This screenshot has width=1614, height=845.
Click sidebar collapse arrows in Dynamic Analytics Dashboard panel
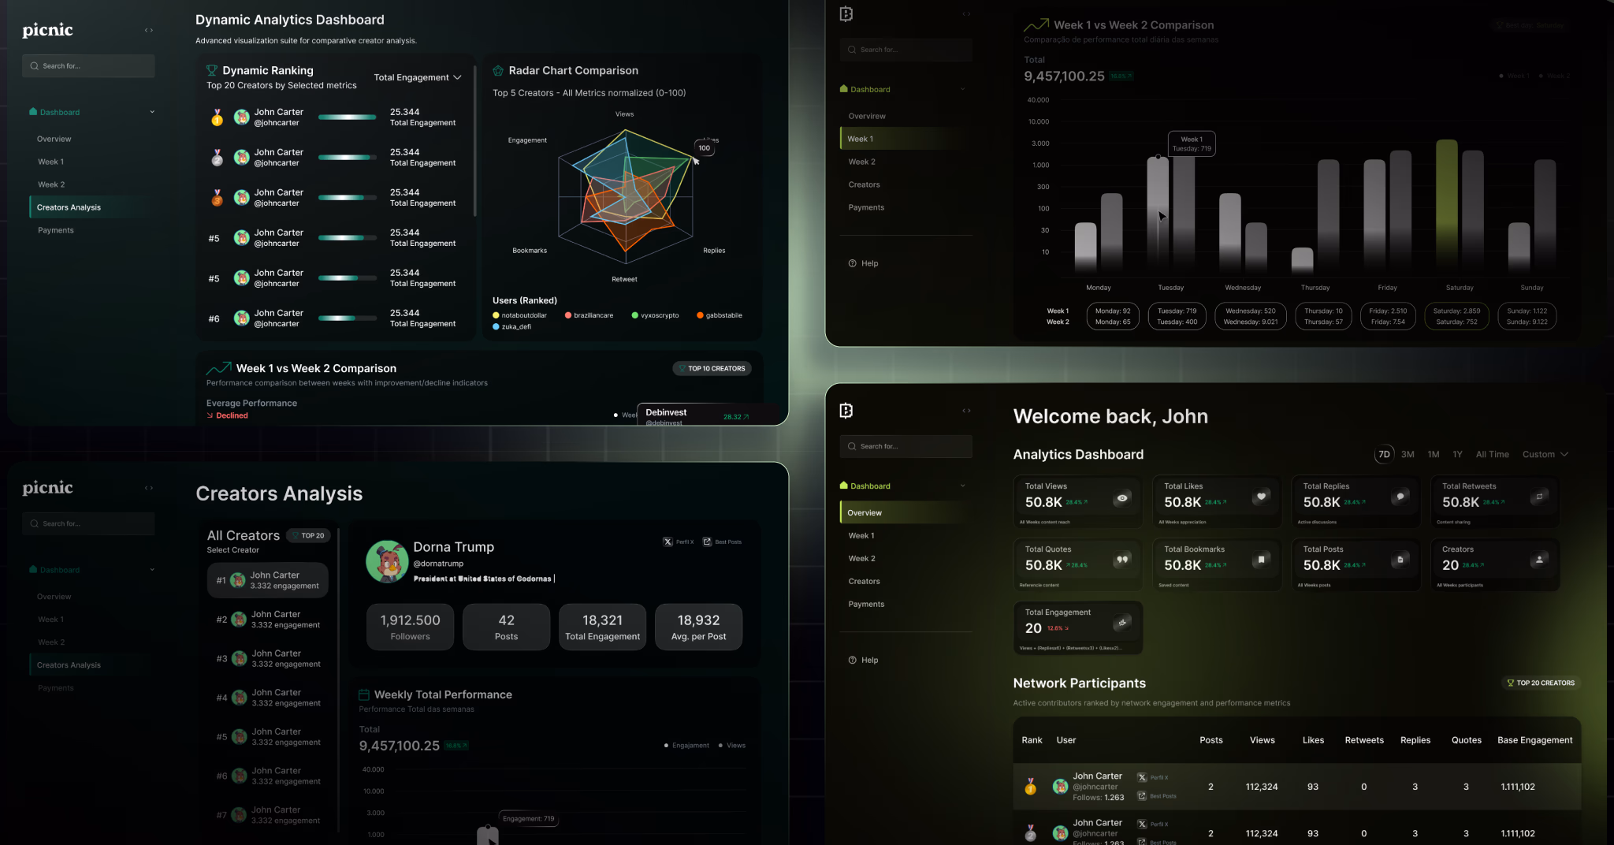coord(149,30)
